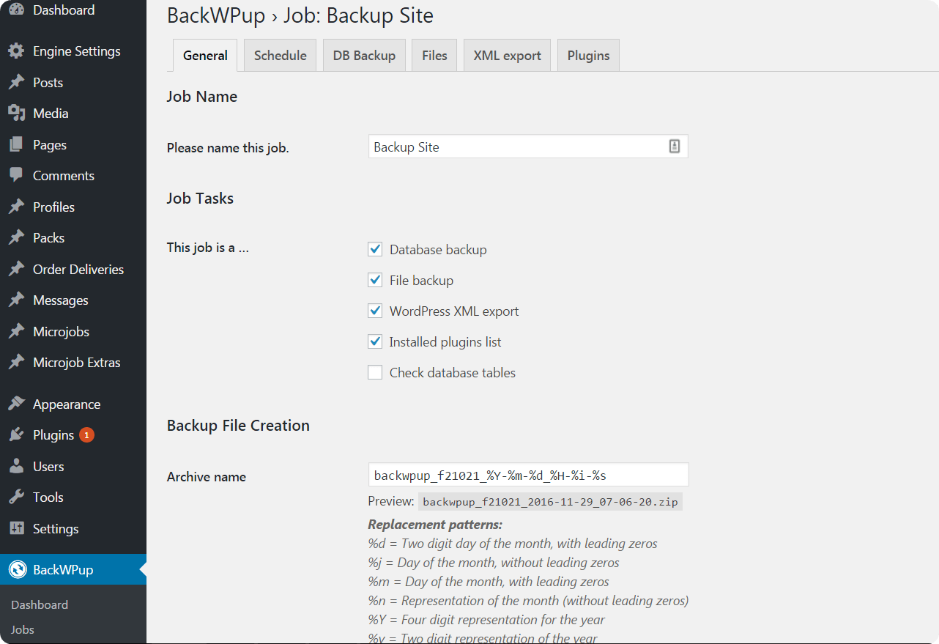The image size is (939, 644).
Task: Click the autofill icon in job name field
Action: 675,147
